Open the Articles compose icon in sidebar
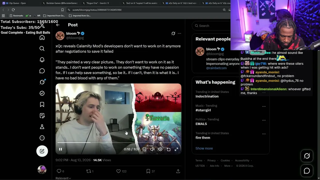 point(42,115)
